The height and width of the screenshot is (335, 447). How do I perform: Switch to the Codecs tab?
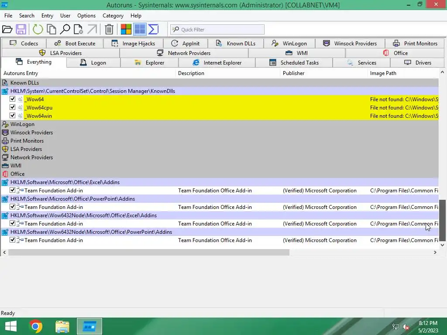coord(24,43)
